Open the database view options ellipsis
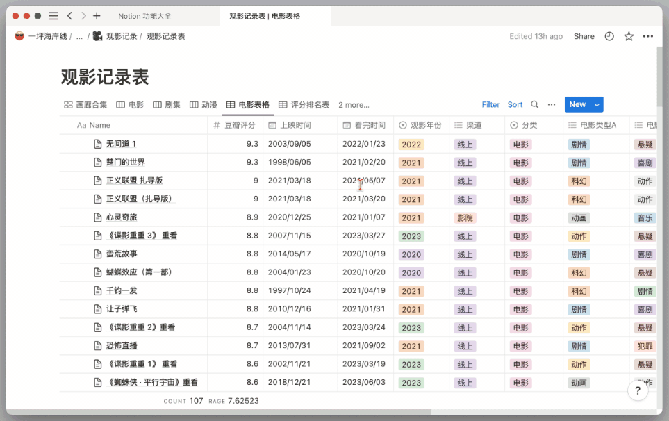The height and width of the screenshot is (421, 669). [552, 104]
